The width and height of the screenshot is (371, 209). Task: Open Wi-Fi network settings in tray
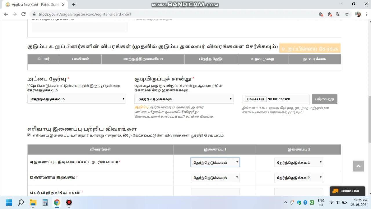pyautogui.click(x=331, y=202)
